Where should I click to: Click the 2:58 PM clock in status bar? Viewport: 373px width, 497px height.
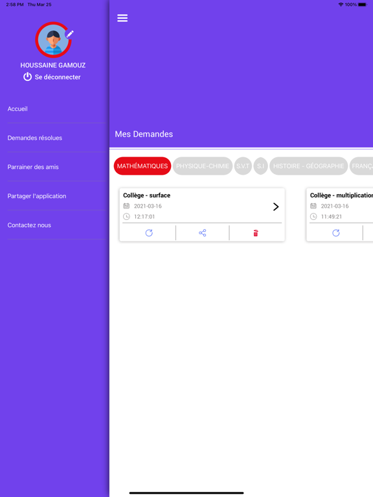tap(15, 5)
